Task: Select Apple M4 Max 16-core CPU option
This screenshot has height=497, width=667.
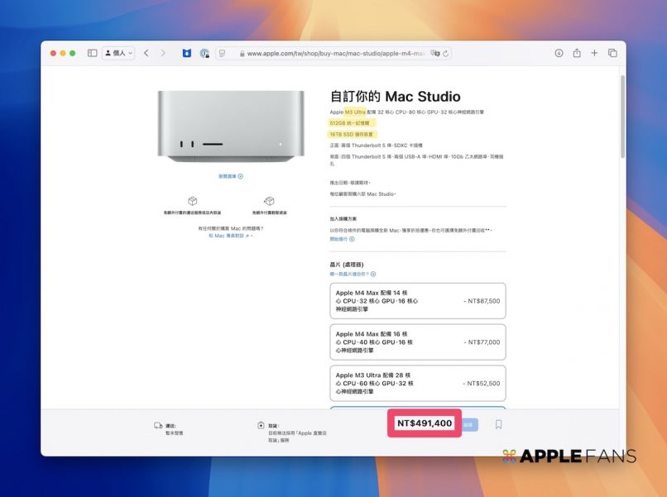Action: (x=417, y=342)
